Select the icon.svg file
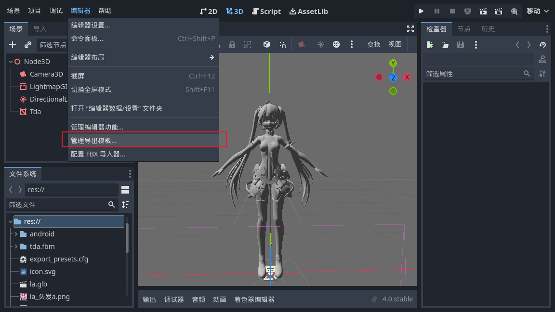 [x=42, y=272]
